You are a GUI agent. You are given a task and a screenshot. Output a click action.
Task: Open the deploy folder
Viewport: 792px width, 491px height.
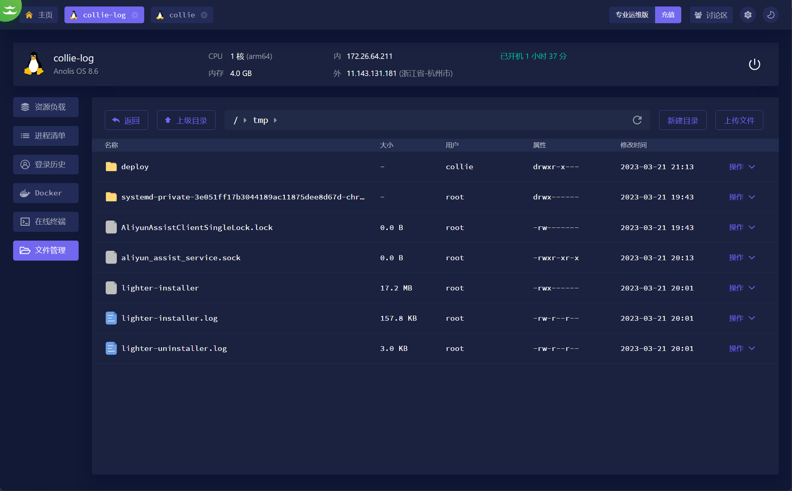tap(135, 167)
